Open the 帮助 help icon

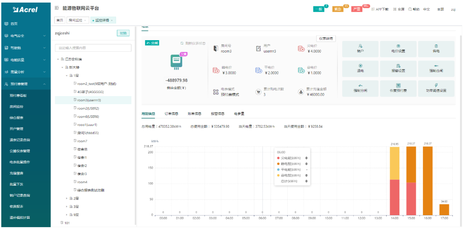click(x=410, y=9)
